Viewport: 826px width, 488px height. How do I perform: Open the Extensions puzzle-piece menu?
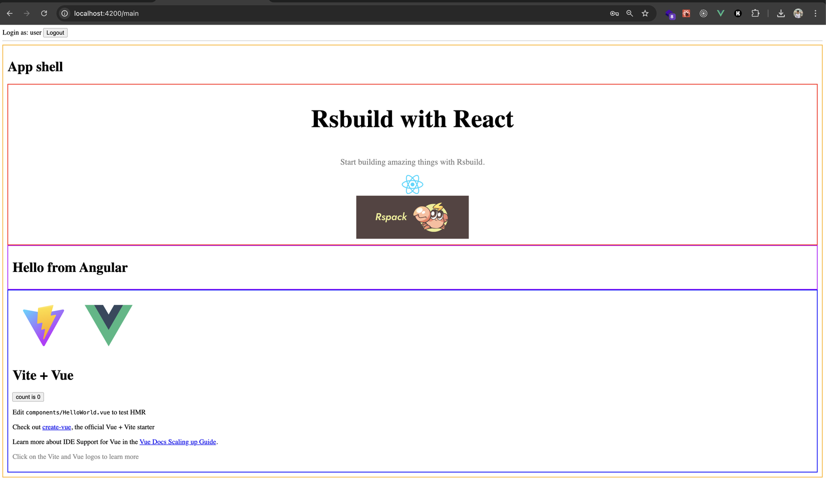tap(755, 13)
